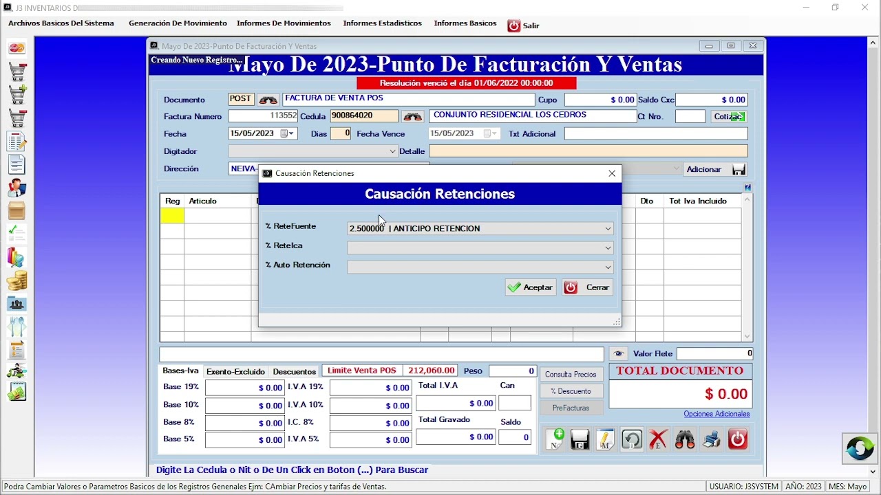This screenshot has height=495, width=881.
Task: Expand the % Auto Retención dropdown
Action: (608, 267)
